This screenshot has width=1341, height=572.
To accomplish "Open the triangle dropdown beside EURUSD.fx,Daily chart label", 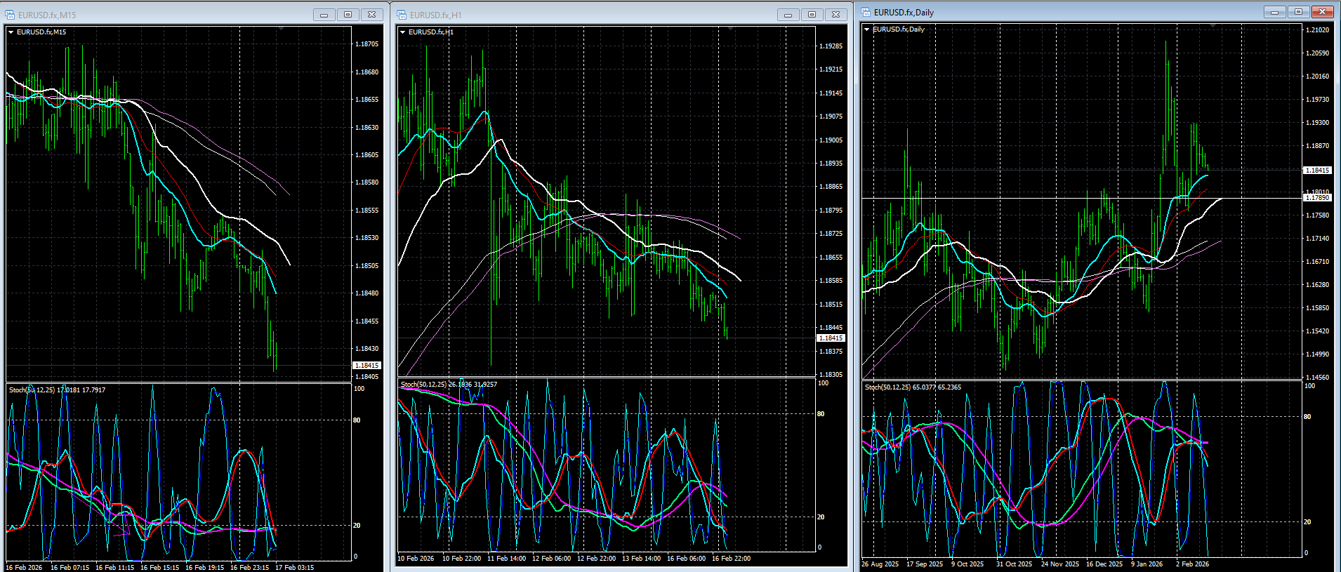I will click(x=867, y=29).
